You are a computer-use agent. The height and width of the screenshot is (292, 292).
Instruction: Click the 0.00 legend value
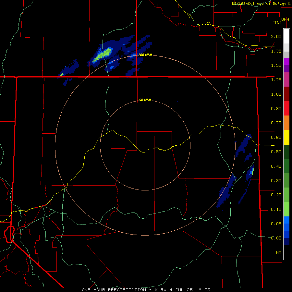[276, 238]
